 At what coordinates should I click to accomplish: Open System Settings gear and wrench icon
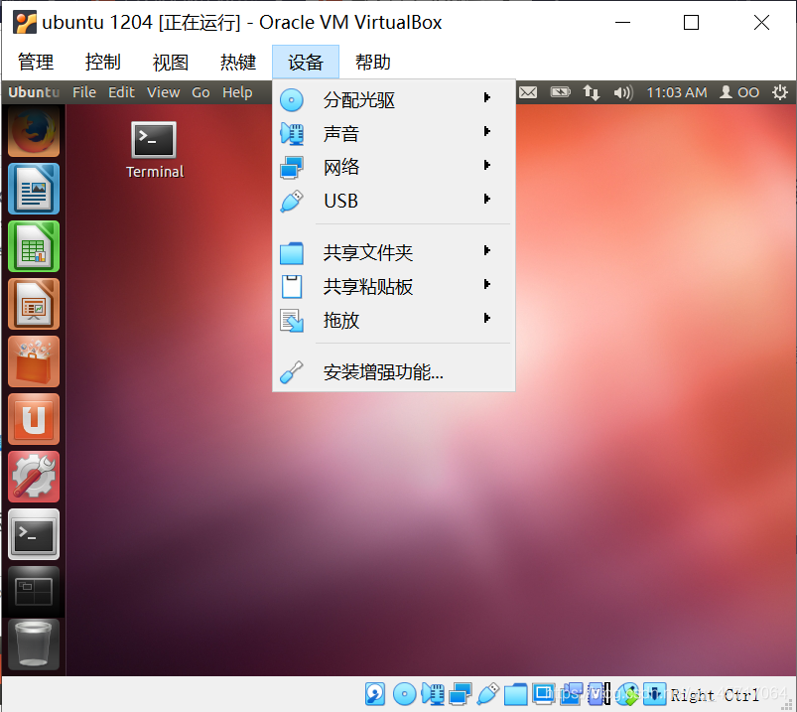(34, 477)
